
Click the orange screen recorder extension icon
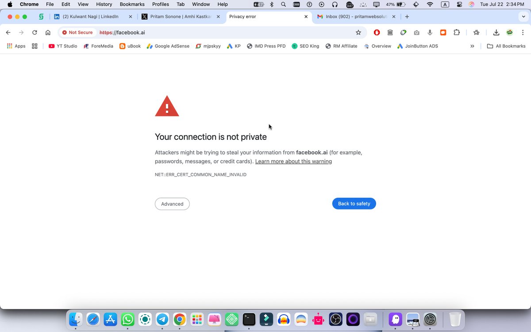pos(443,32)
